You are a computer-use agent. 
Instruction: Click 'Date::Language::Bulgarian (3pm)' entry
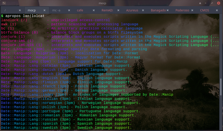[35, 53]
